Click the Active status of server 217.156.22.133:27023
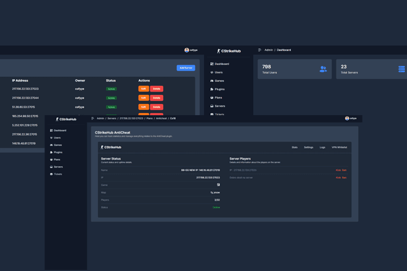This screenshot has width=407, height=271. 111,89
